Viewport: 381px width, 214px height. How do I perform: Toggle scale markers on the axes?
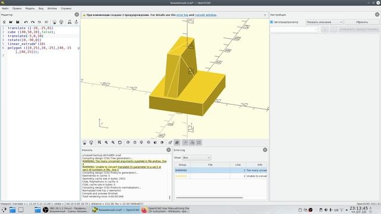[192, 143]
